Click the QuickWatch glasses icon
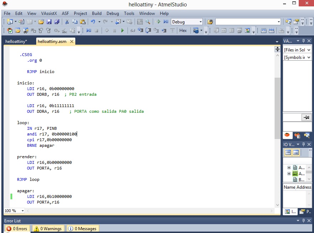The height and width of the screenshot is (233, 314). pos(132,30)
